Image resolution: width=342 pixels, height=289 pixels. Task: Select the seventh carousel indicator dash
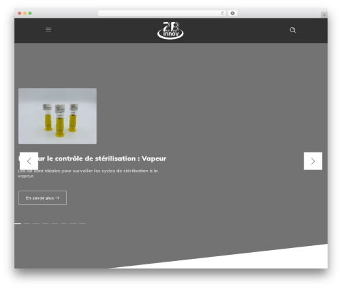coord(73,223)
